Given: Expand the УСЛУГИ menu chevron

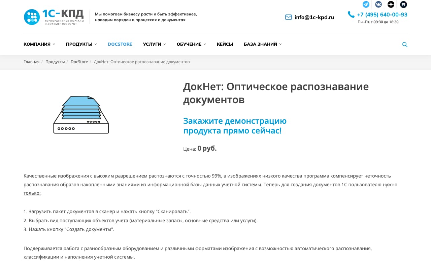Looking at the screenshot, I should coord(165,44).
